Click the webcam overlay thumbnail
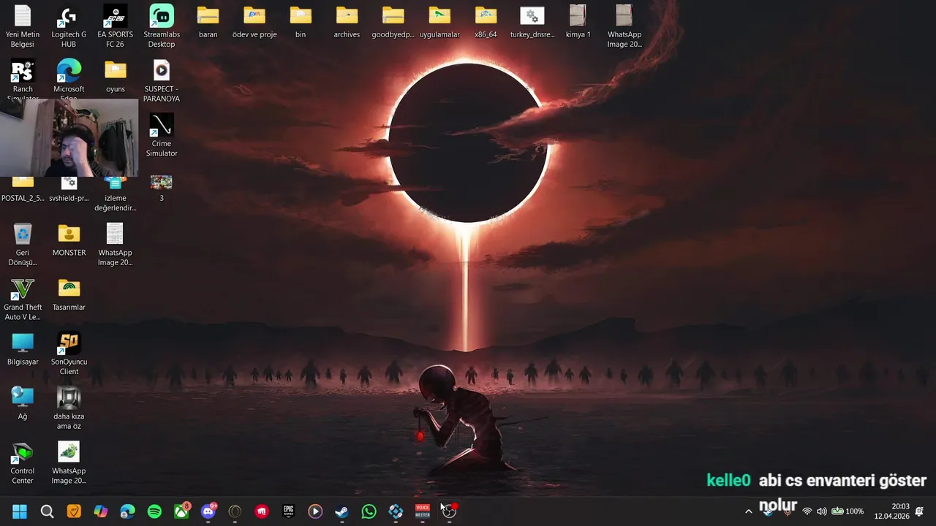Screen dimensions: 936x526 (69, 138)
